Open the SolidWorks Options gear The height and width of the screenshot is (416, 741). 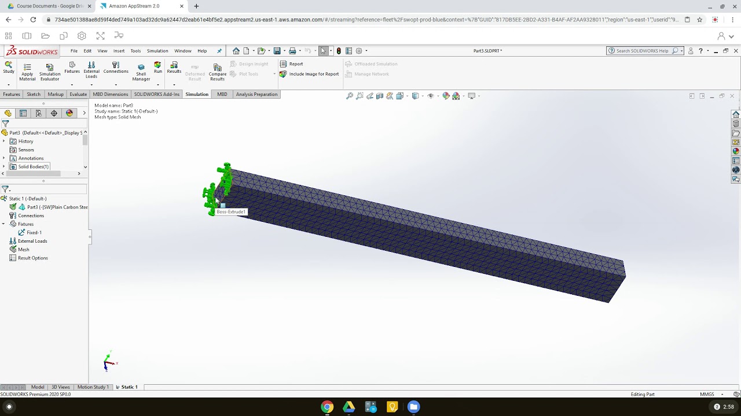tap(359, 51)
